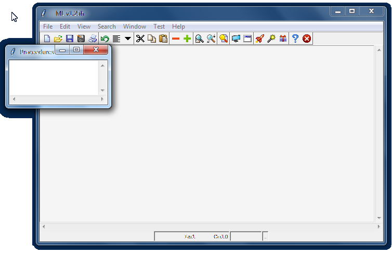
Task: Copy using the two-pages icon
Action: click(x=152, y=39)
